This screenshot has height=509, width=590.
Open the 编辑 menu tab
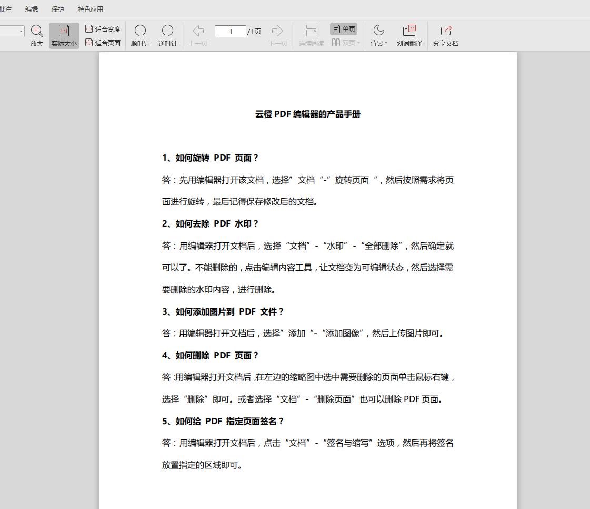click(32, 9)
